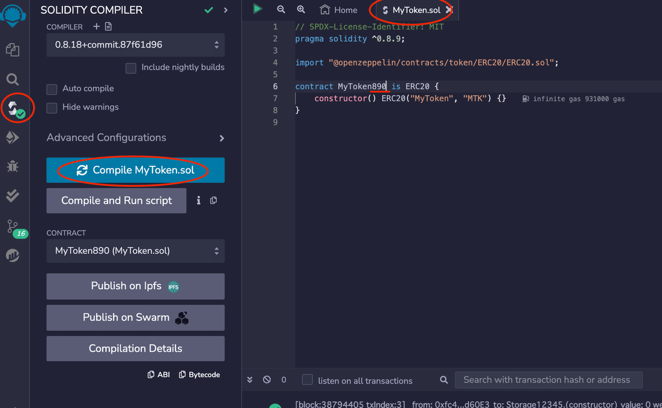Viewport: 662px width, 408px height.
Task: Switch to the Home tab
Action: (x=339, y=10)
